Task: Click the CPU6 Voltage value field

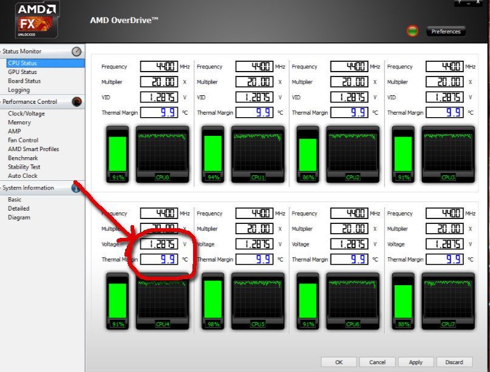Action: pyautogui.click(x=349, y=244)
